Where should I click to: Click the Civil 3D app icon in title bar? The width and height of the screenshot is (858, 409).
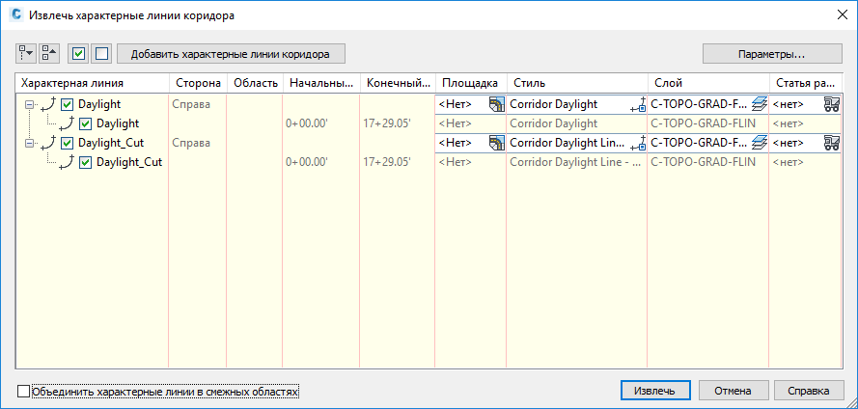tap(17, 14)
